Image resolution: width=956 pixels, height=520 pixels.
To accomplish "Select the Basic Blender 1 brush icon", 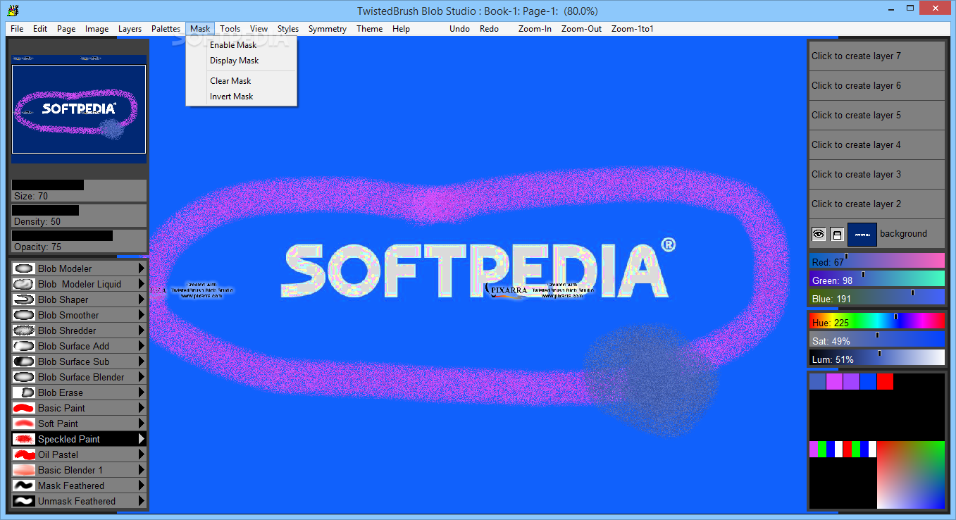I will (24, 470).
